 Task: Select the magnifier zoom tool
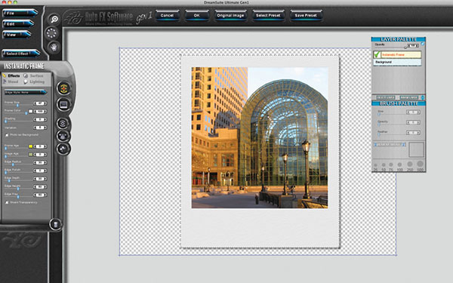pyautogui.click(x=54, y=20)
